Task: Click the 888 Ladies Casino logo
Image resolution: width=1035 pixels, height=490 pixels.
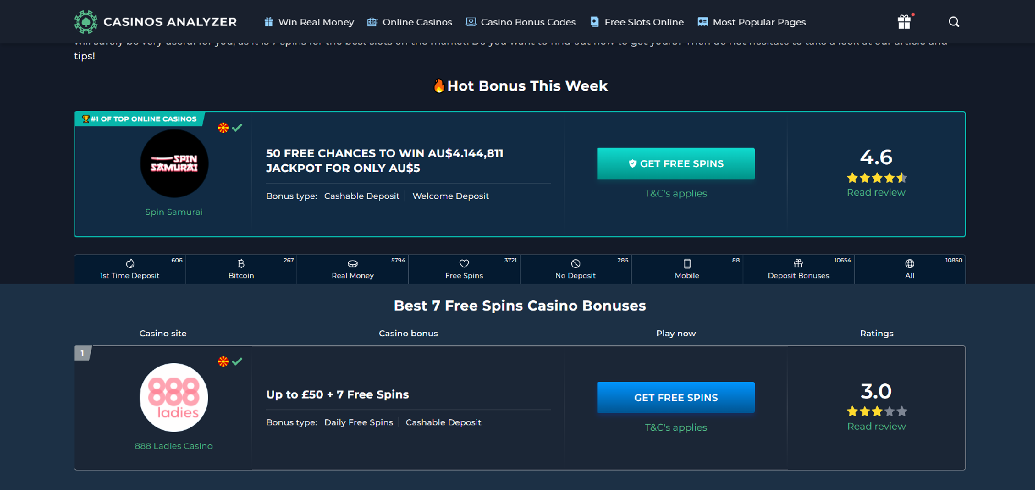Action: point(174,397)
